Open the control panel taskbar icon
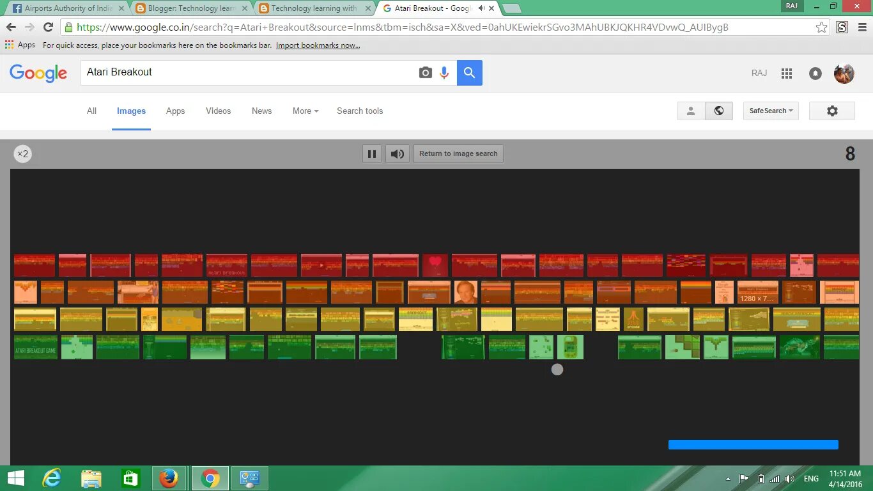This screenshot has width=873, height=491. (x=249, y=478)
